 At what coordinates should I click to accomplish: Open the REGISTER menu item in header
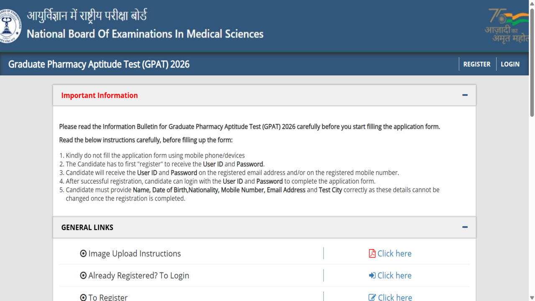(477, 64)
